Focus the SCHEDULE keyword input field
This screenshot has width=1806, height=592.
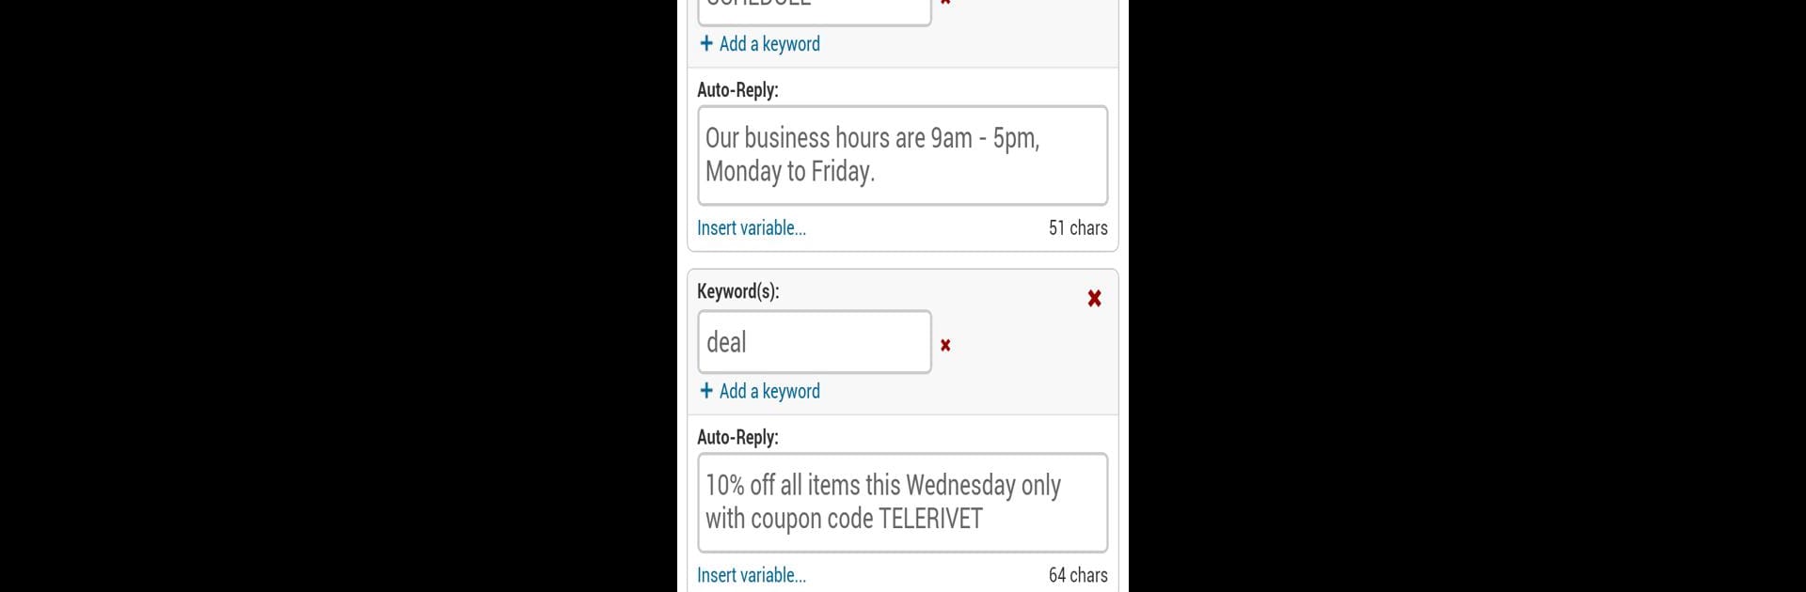click(x=815, y=11)
